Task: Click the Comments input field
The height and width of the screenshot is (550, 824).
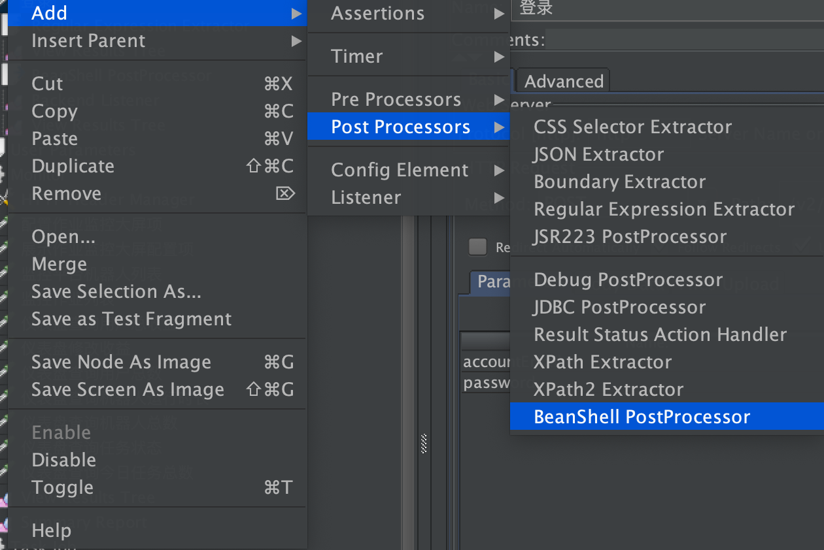Action: (685, 40)
